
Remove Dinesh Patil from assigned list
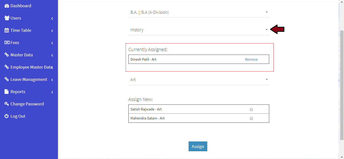(251, 59)
